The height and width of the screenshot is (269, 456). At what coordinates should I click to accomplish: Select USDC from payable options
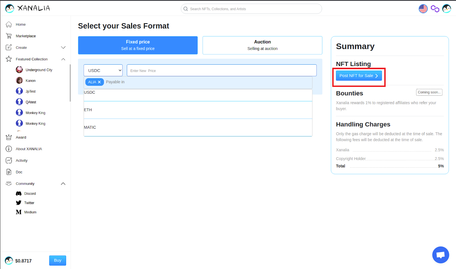tap(198, 95)
